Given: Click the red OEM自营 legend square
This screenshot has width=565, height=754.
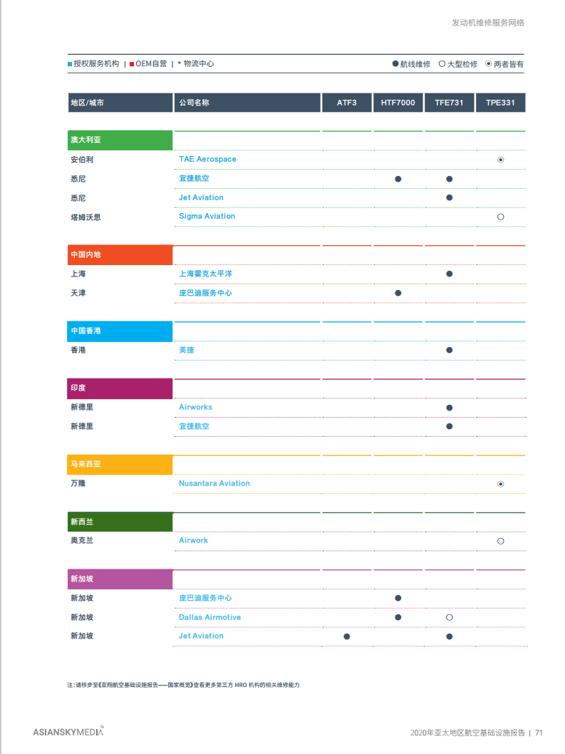Looking at the screenshot, I should pyautogui.click(x=132, y=64).
